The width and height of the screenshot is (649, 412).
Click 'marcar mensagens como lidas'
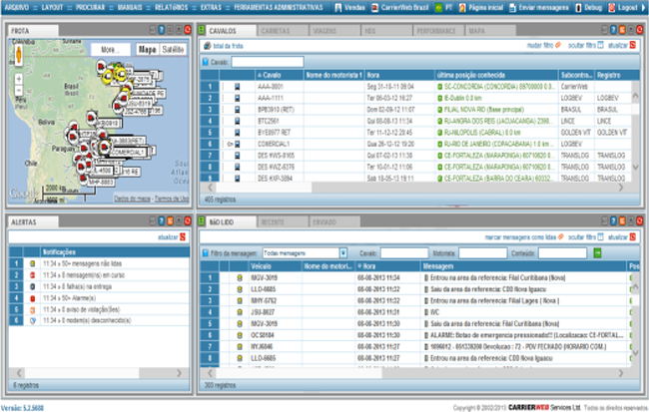click(x=524, y=237)
